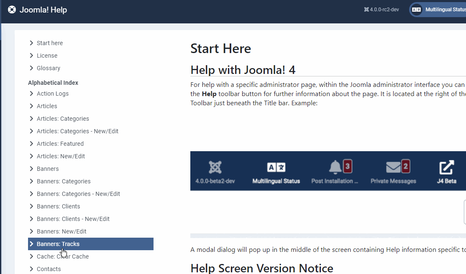Open Multilingual Status in the header
The width and height of the screenshot is (466, 274).
tap(438, 10)
